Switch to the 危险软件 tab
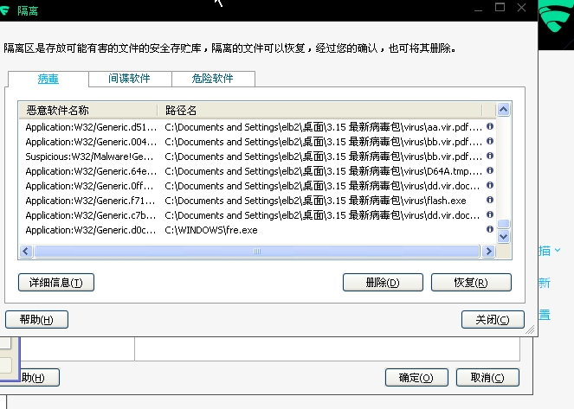574x409 pixels. point(212,79)
